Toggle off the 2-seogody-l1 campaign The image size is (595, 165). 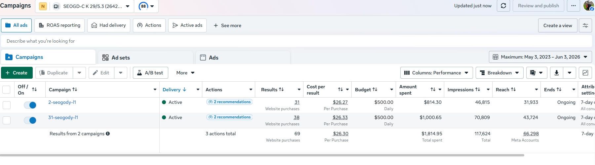(30, 105)
